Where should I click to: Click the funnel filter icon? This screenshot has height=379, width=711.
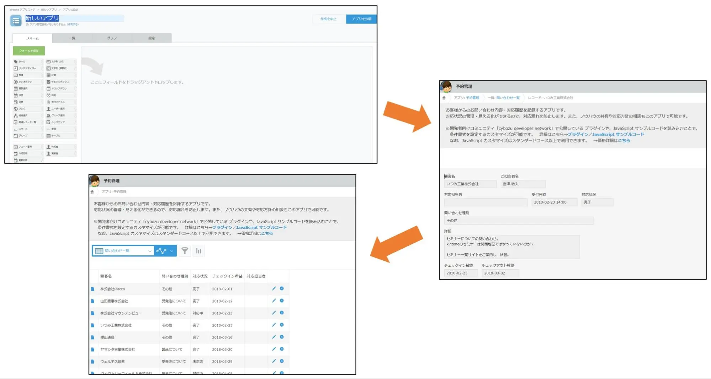tap(185, 251)
